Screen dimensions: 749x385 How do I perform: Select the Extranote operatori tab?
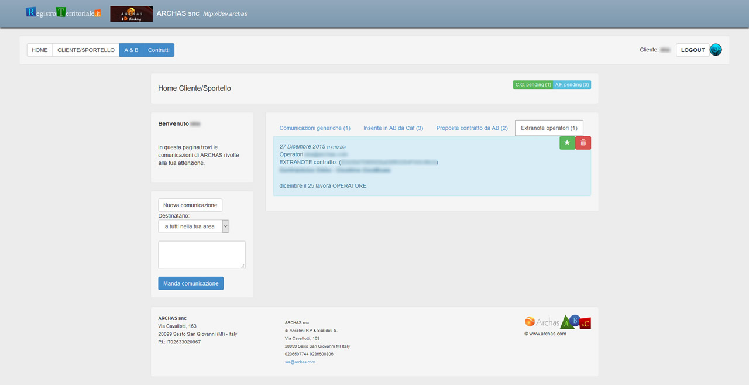point(549,128)
